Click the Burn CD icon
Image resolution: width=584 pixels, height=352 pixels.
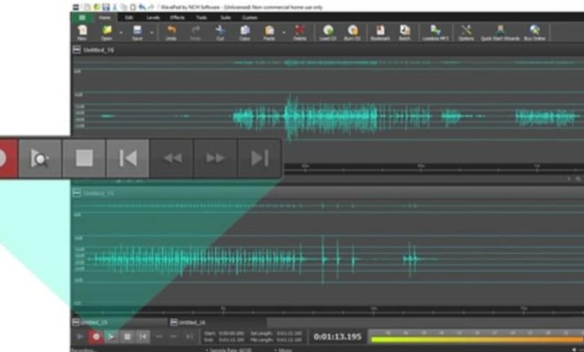click(x=352, y=32)
